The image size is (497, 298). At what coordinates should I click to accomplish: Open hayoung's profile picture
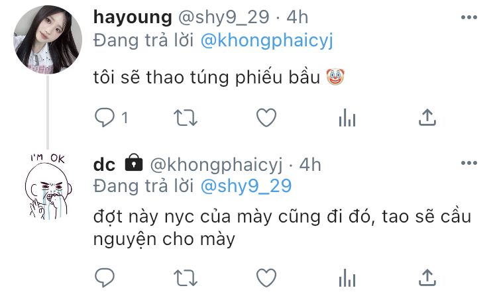(48, 40)
